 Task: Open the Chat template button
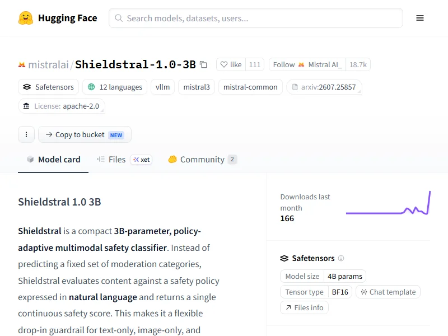click(x=388, y=292)
